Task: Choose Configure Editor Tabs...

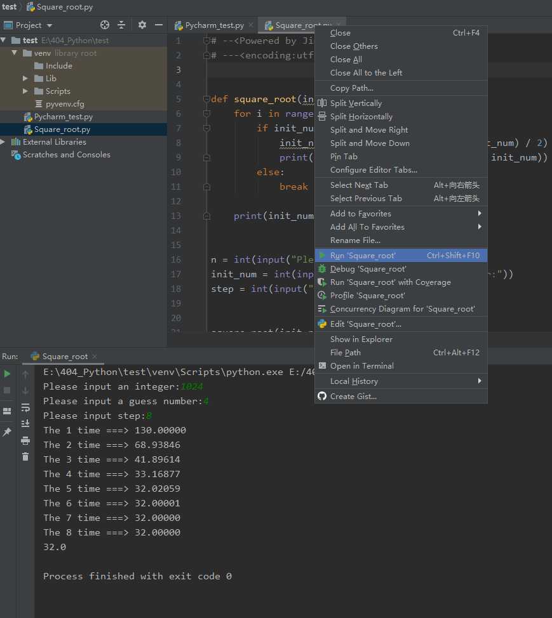Action: click(401, 170)
